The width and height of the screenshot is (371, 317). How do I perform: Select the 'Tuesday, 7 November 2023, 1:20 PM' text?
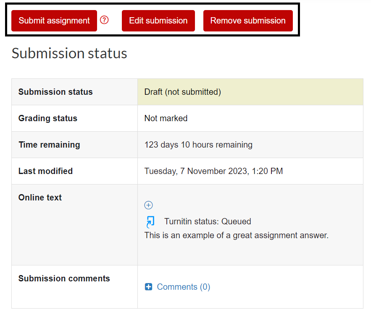[x=214, y=171]
